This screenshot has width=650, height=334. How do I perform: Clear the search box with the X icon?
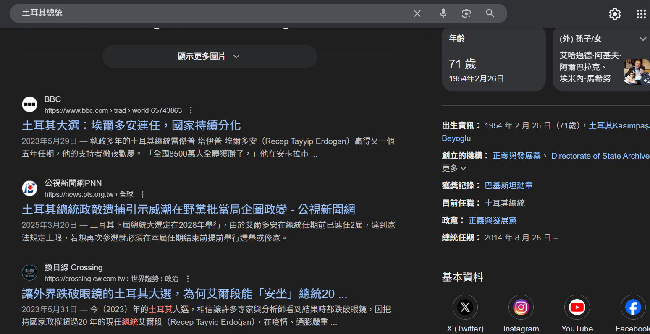point(417,13)
